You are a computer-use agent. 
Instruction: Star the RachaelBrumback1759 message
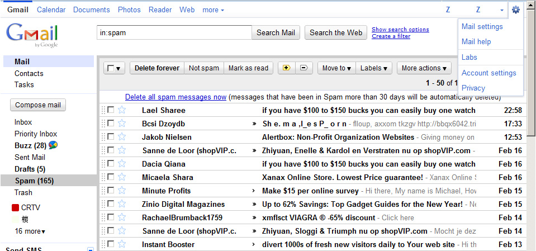click(x=122, y=217)
